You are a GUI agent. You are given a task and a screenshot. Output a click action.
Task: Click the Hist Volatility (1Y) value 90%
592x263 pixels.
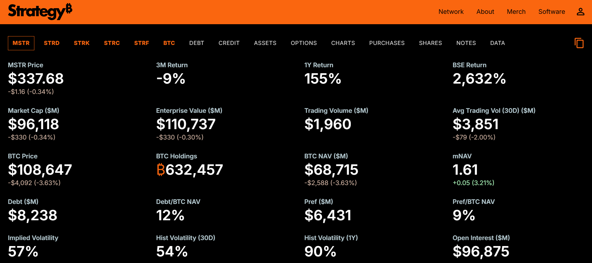[x=320, y=251]
